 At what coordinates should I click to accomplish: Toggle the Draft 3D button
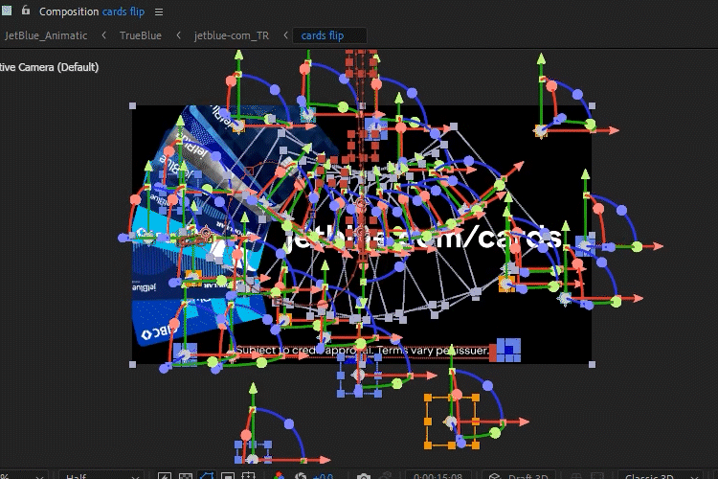tap(519, 476)
